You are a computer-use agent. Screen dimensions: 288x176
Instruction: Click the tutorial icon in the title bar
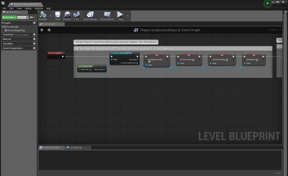[x=267, y=4]
